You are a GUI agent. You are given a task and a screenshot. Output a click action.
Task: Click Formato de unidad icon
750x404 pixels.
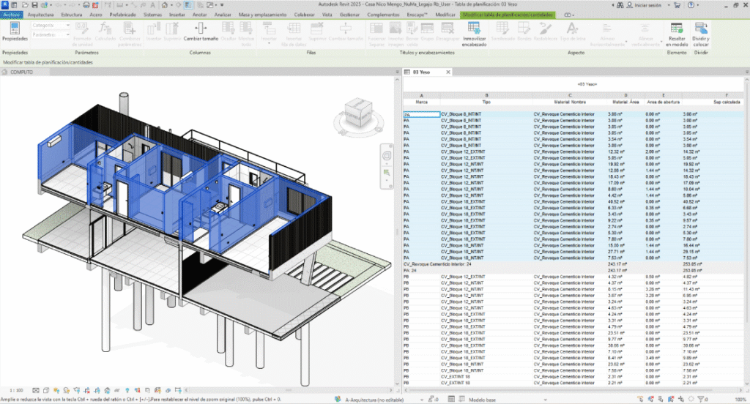pyautogui.click(x=82, y=34)
